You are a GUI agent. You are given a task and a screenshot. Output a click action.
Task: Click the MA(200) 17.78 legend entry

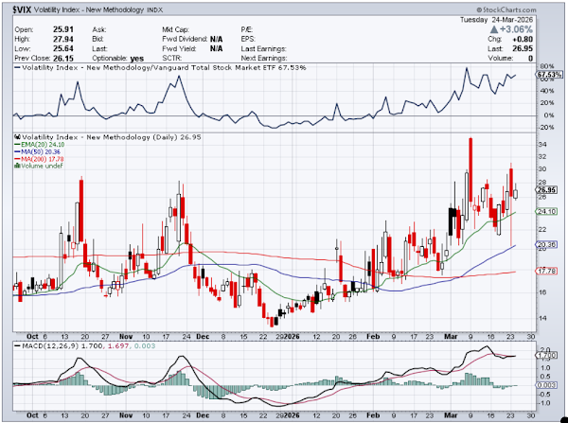click(39, 159)
